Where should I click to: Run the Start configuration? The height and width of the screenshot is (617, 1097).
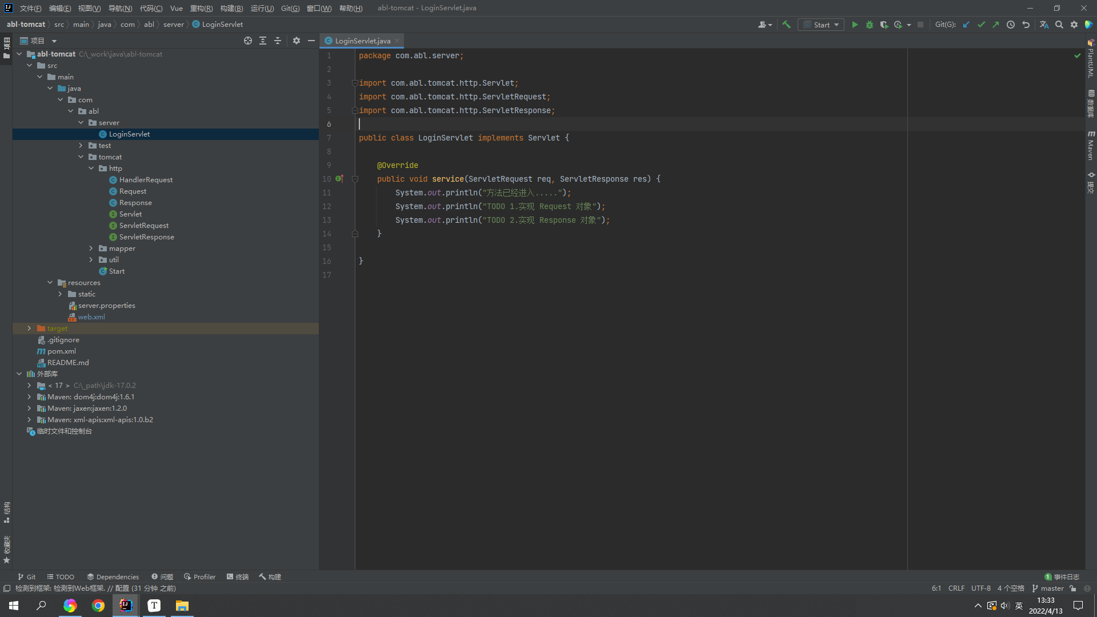(x=855, y=25)
